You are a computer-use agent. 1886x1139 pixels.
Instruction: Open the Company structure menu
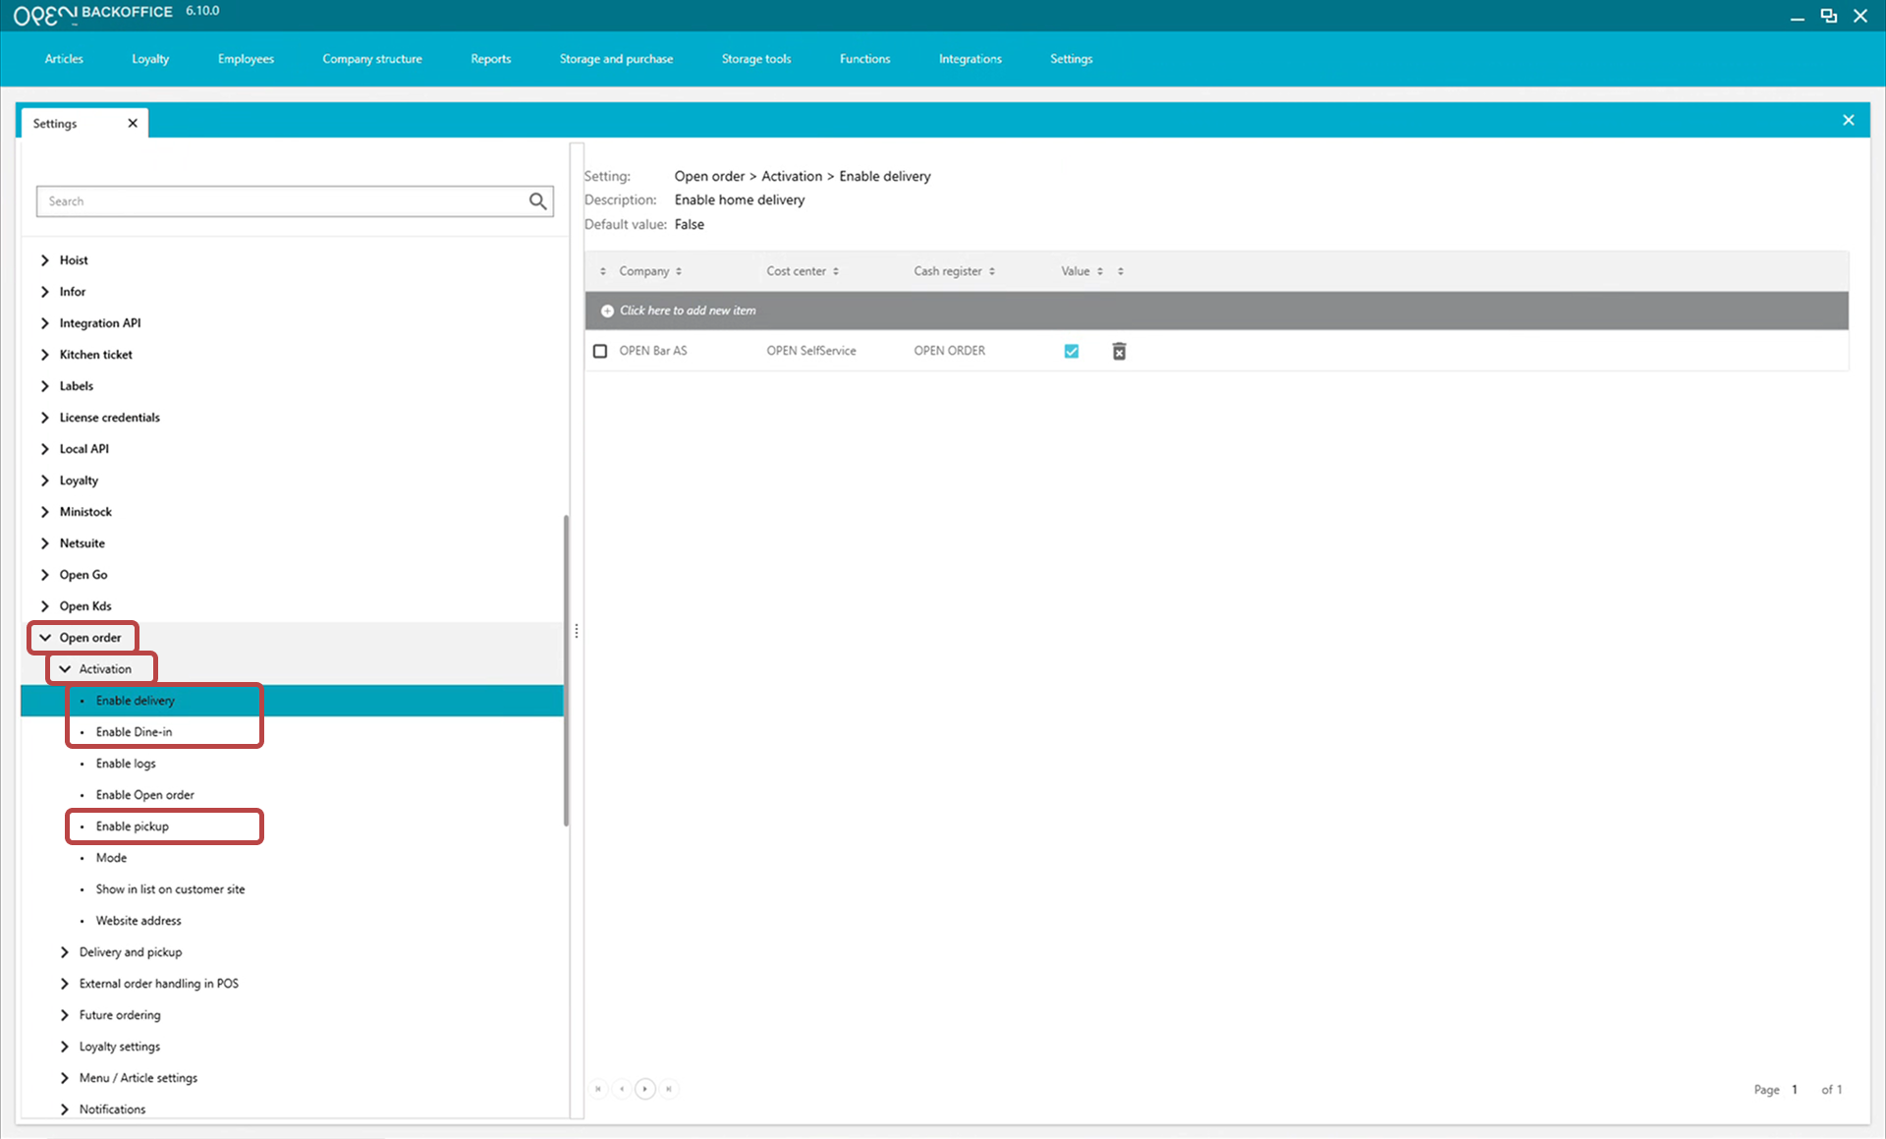coord(372,59)
